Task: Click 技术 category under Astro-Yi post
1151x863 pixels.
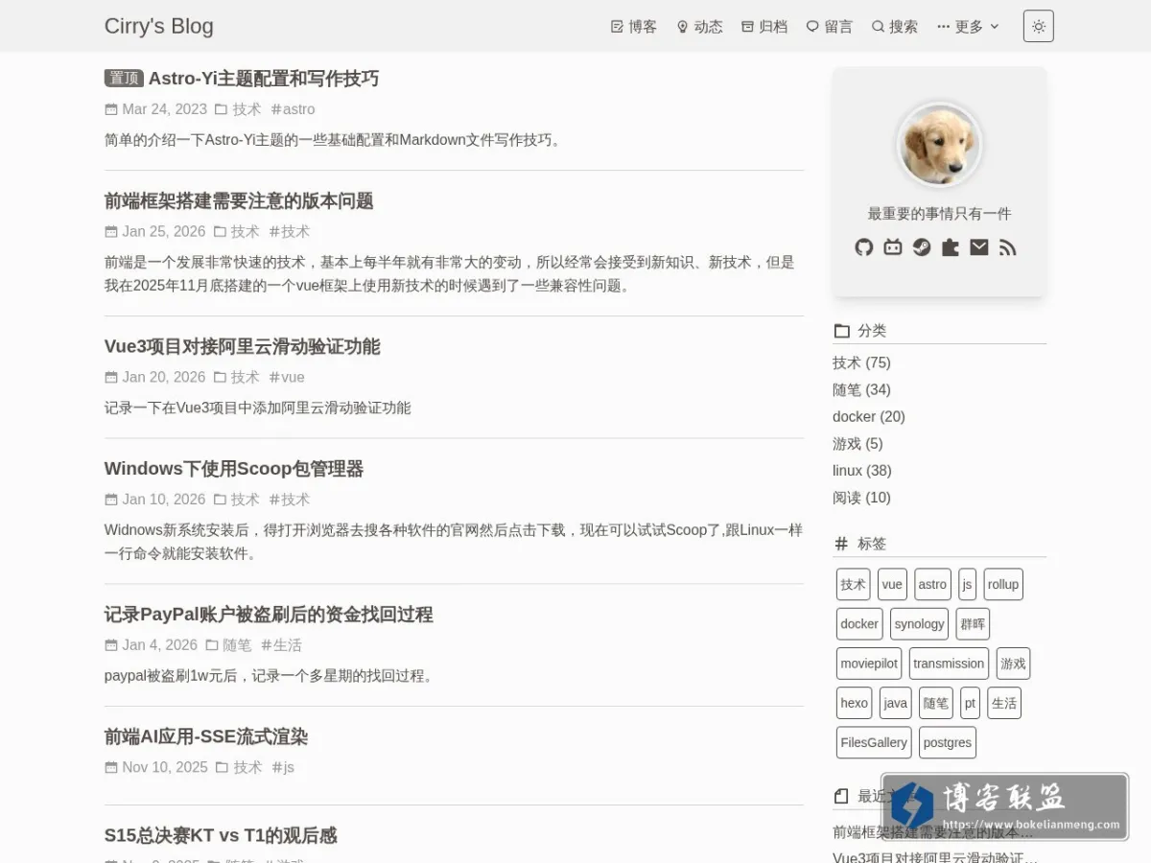Action: pos(247,109)
